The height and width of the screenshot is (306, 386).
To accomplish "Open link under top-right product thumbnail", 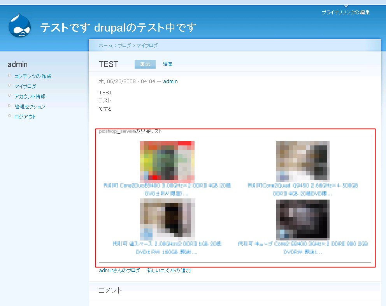I will [303, 189].
